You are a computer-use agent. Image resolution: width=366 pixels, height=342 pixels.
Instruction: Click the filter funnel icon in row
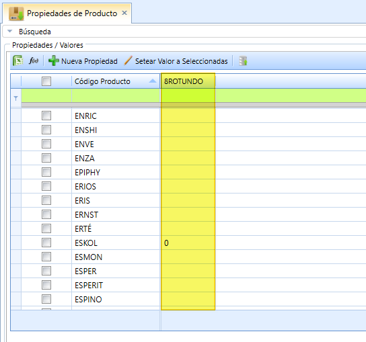click(15, 98)
